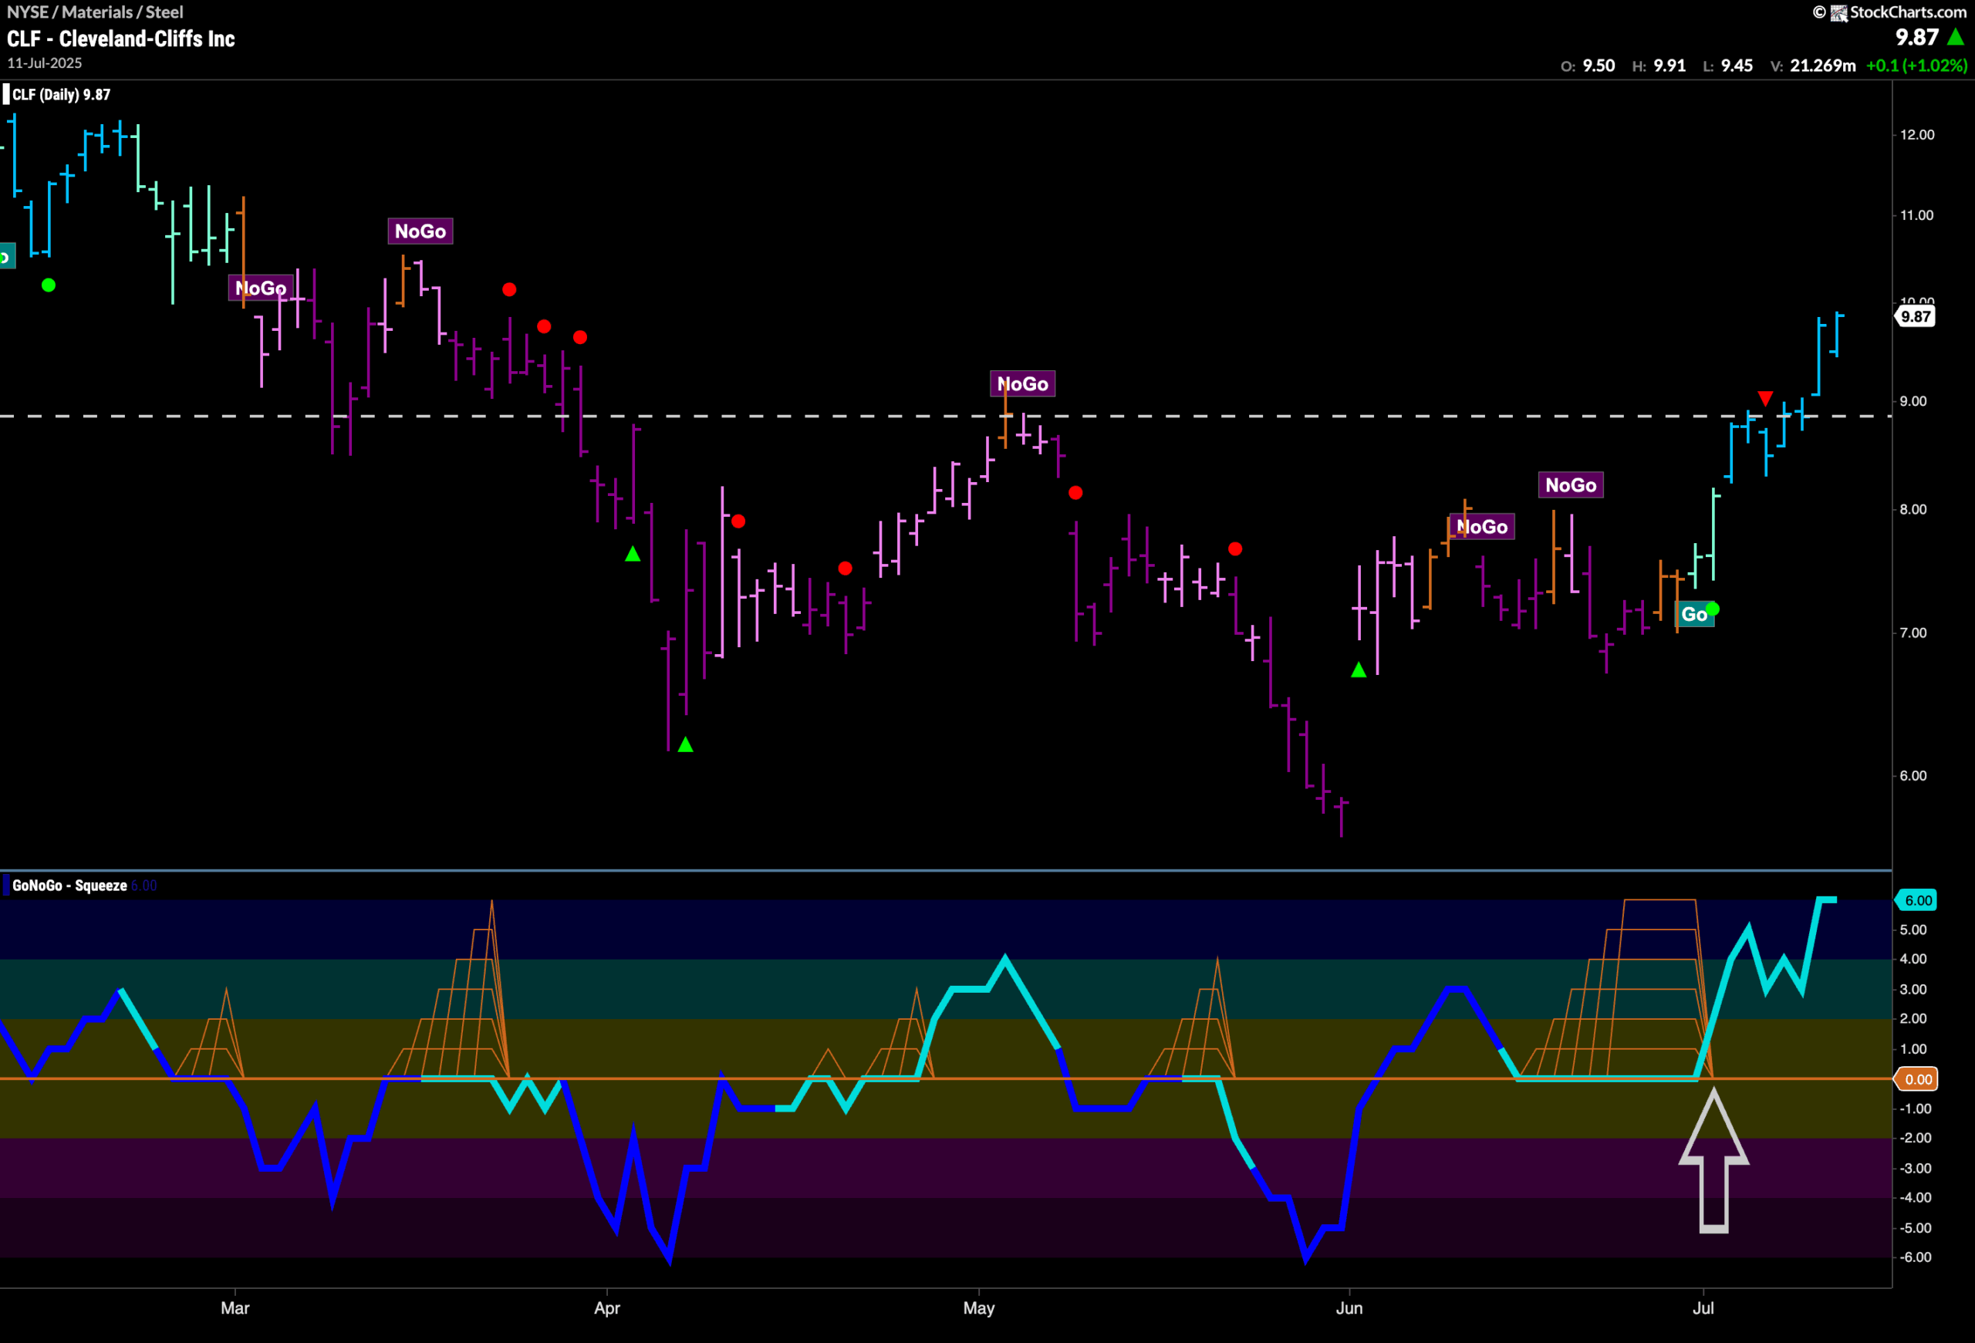Viewport: 1975px width, 1343px height.
Task: Click green triangle marker at start of June
Action: pos(1359,670)
